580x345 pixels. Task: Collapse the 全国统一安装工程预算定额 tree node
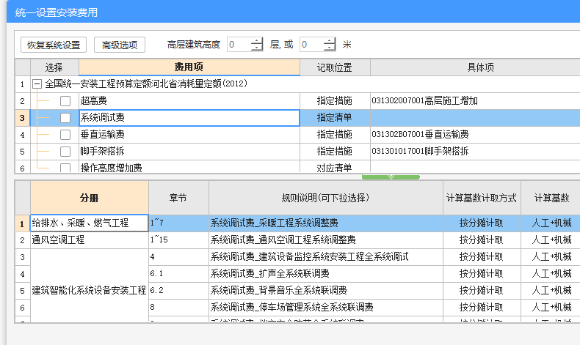point(37,84)
